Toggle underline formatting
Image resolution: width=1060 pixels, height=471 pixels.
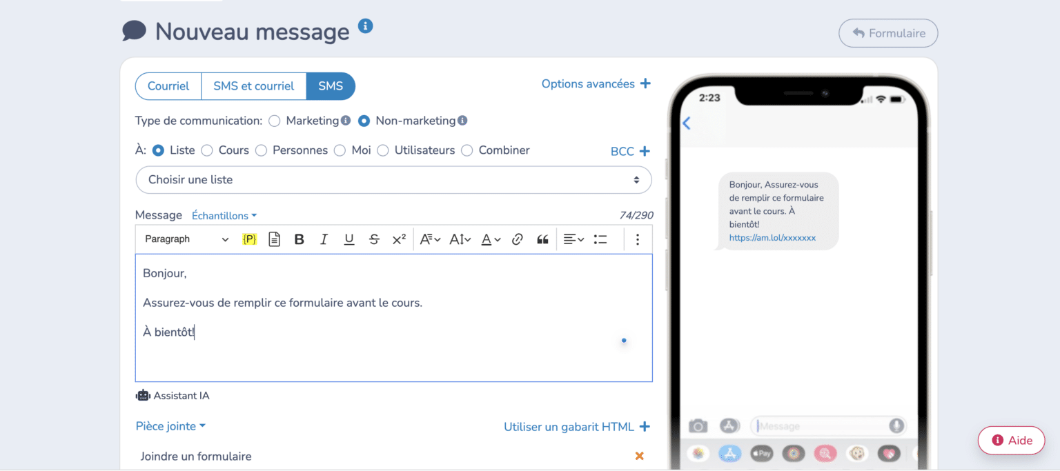pyautogui.click(x=349, y=239)
